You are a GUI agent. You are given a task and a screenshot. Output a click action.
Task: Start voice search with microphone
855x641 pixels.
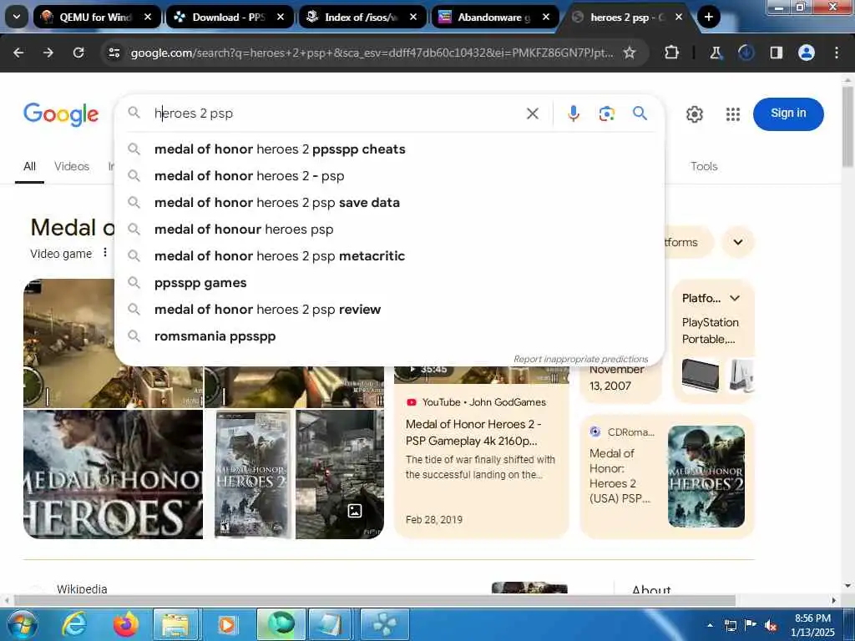573,114
